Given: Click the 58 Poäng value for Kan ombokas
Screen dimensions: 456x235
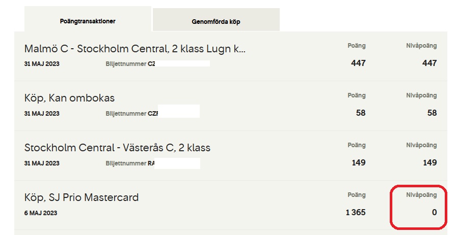Looking at the screenshot, I should pos(361,113).
